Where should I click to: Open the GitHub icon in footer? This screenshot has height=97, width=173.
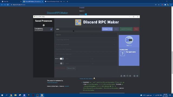[x=127, y=76]
